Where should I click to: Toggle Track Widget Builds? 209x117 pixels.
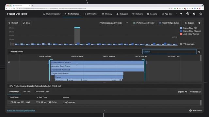pyautogui.click(x=169, y=23)
